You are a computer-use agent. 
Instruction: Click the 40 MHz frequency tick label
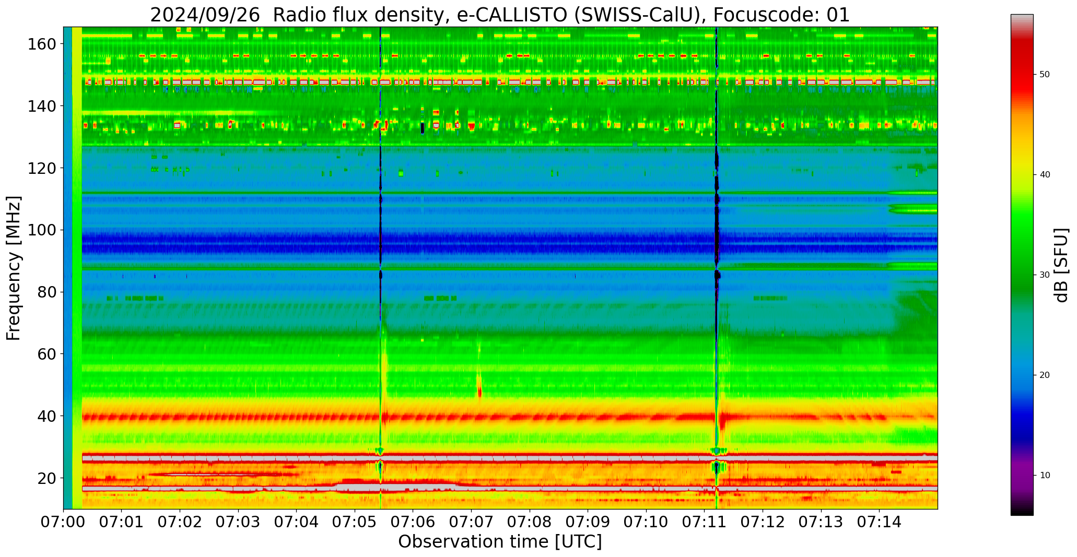(47, 416)
